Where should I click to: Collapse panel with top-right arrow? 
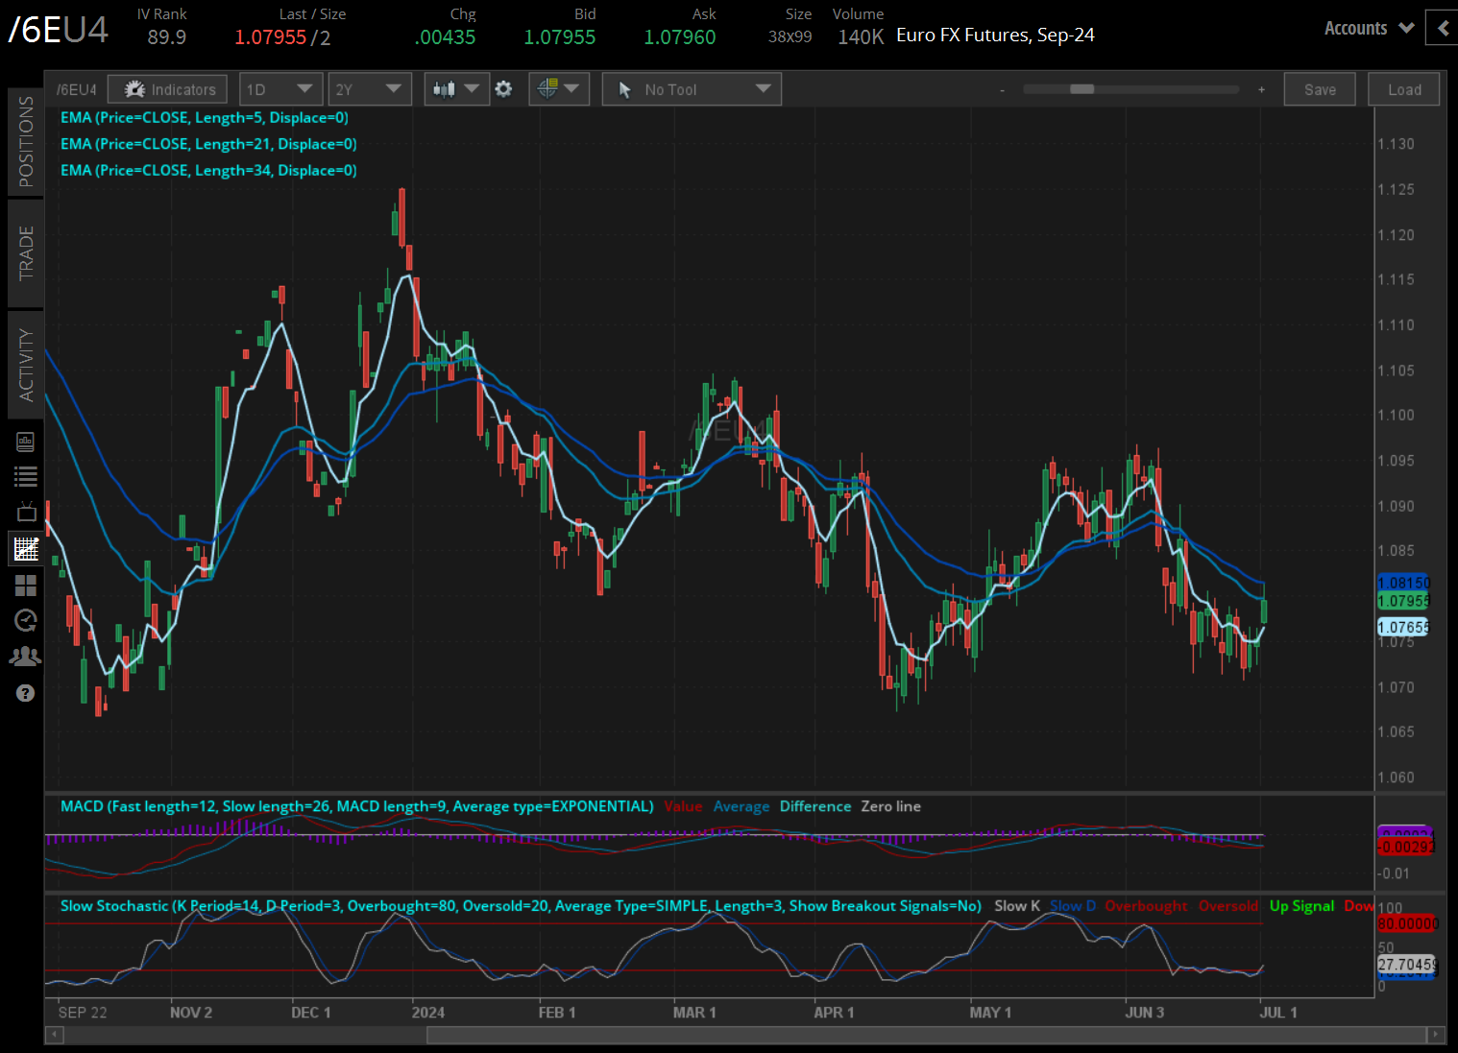(x=1442, y=28)
